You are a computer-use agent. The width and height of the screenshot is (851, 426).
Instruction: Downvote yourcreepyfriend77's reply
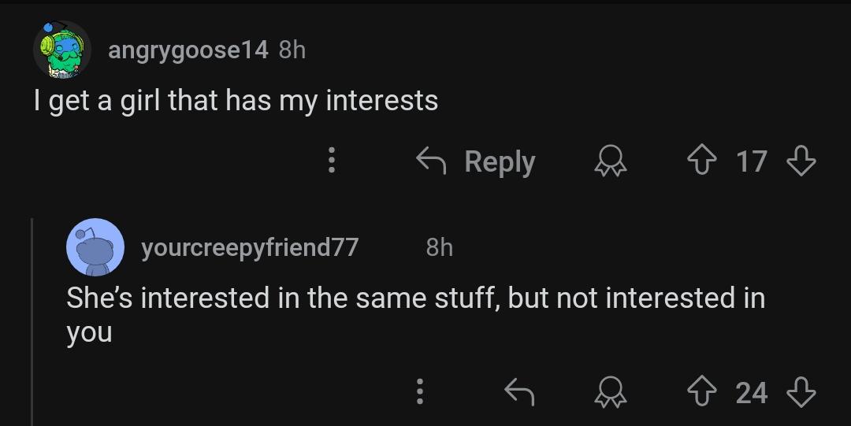[x=801, y=391]
